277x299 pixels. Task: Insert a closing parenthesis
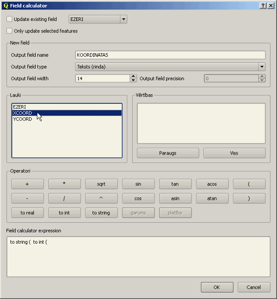pos(249,198)
